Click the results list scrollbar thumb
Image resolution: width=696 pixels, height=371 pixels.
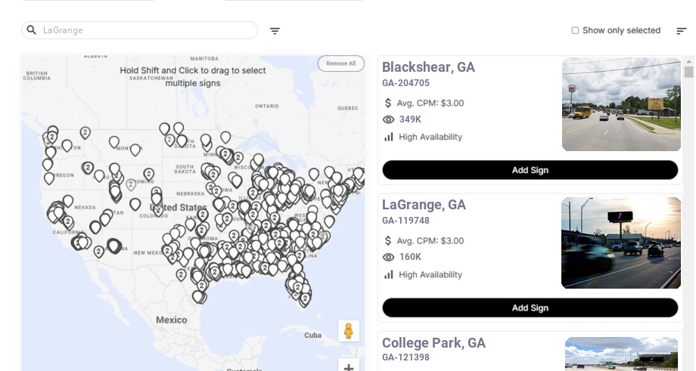pos(688,72)
